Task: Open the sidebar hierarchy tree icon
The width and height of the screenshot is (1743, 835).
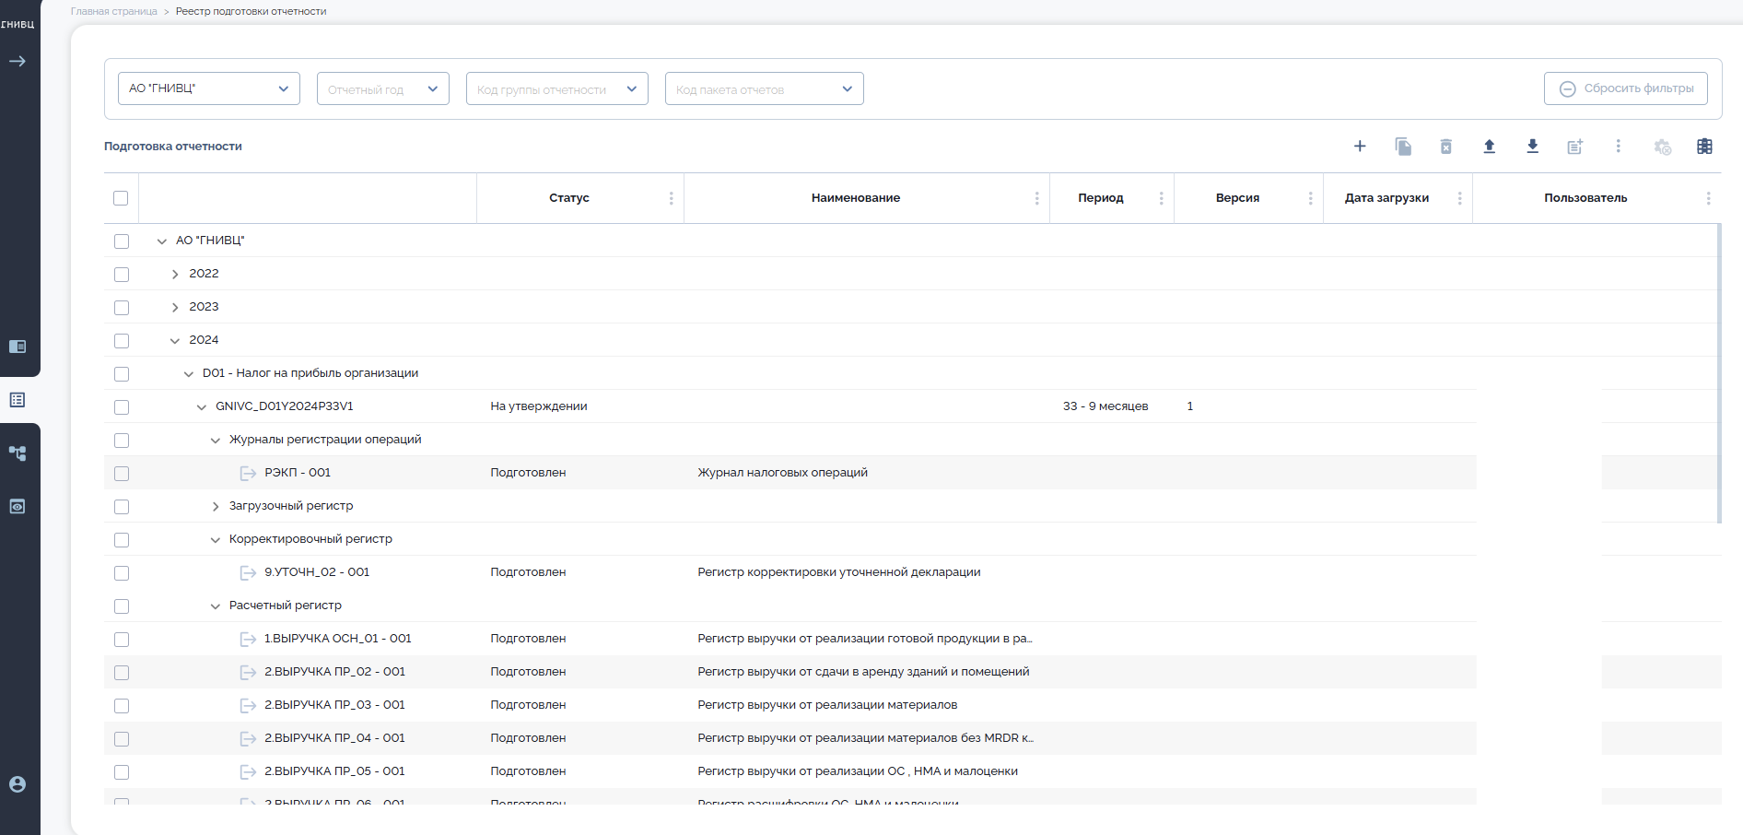Action: pyautogui.click(x=18, y=453)
